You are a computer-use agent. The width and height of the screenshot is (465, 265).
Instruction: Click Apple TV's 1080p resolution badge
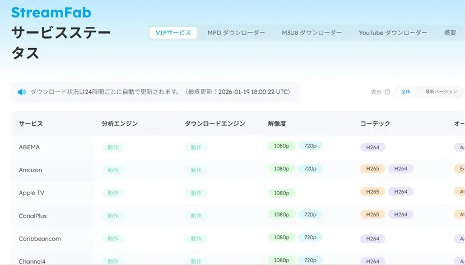click(281, 193)
